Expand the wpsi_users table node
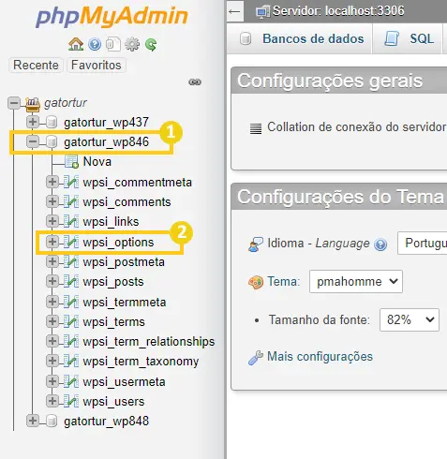This screenshot has width=447, height=459. point(52,401)
